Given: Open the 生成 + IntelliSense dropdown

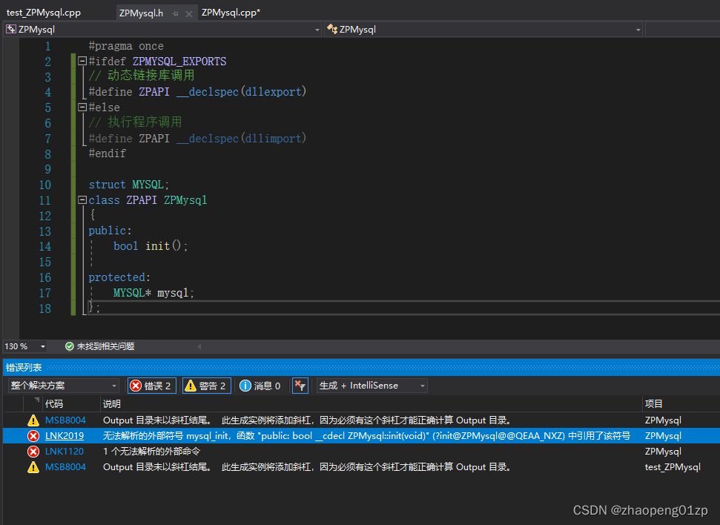Looking at the screenshot, I should click(371, 386).
